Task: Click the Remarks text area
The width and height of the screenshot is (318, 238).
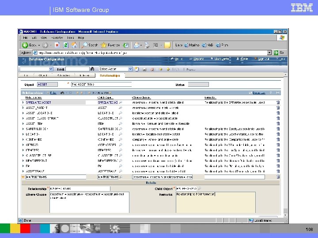Action: coord(216,202)
